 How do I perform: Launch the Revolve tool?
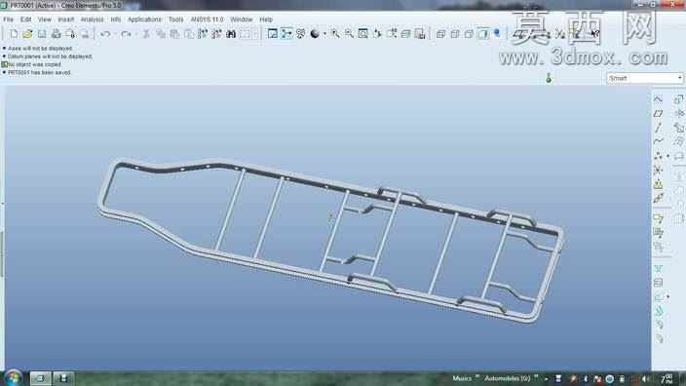[x=678, y=113]
